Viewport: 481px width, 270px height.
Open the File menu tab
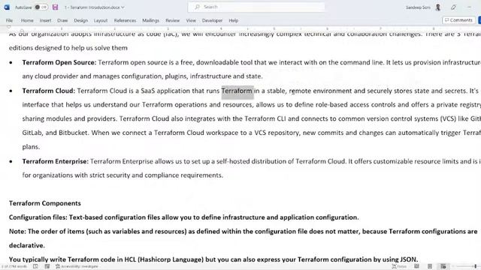coord(9,20)
